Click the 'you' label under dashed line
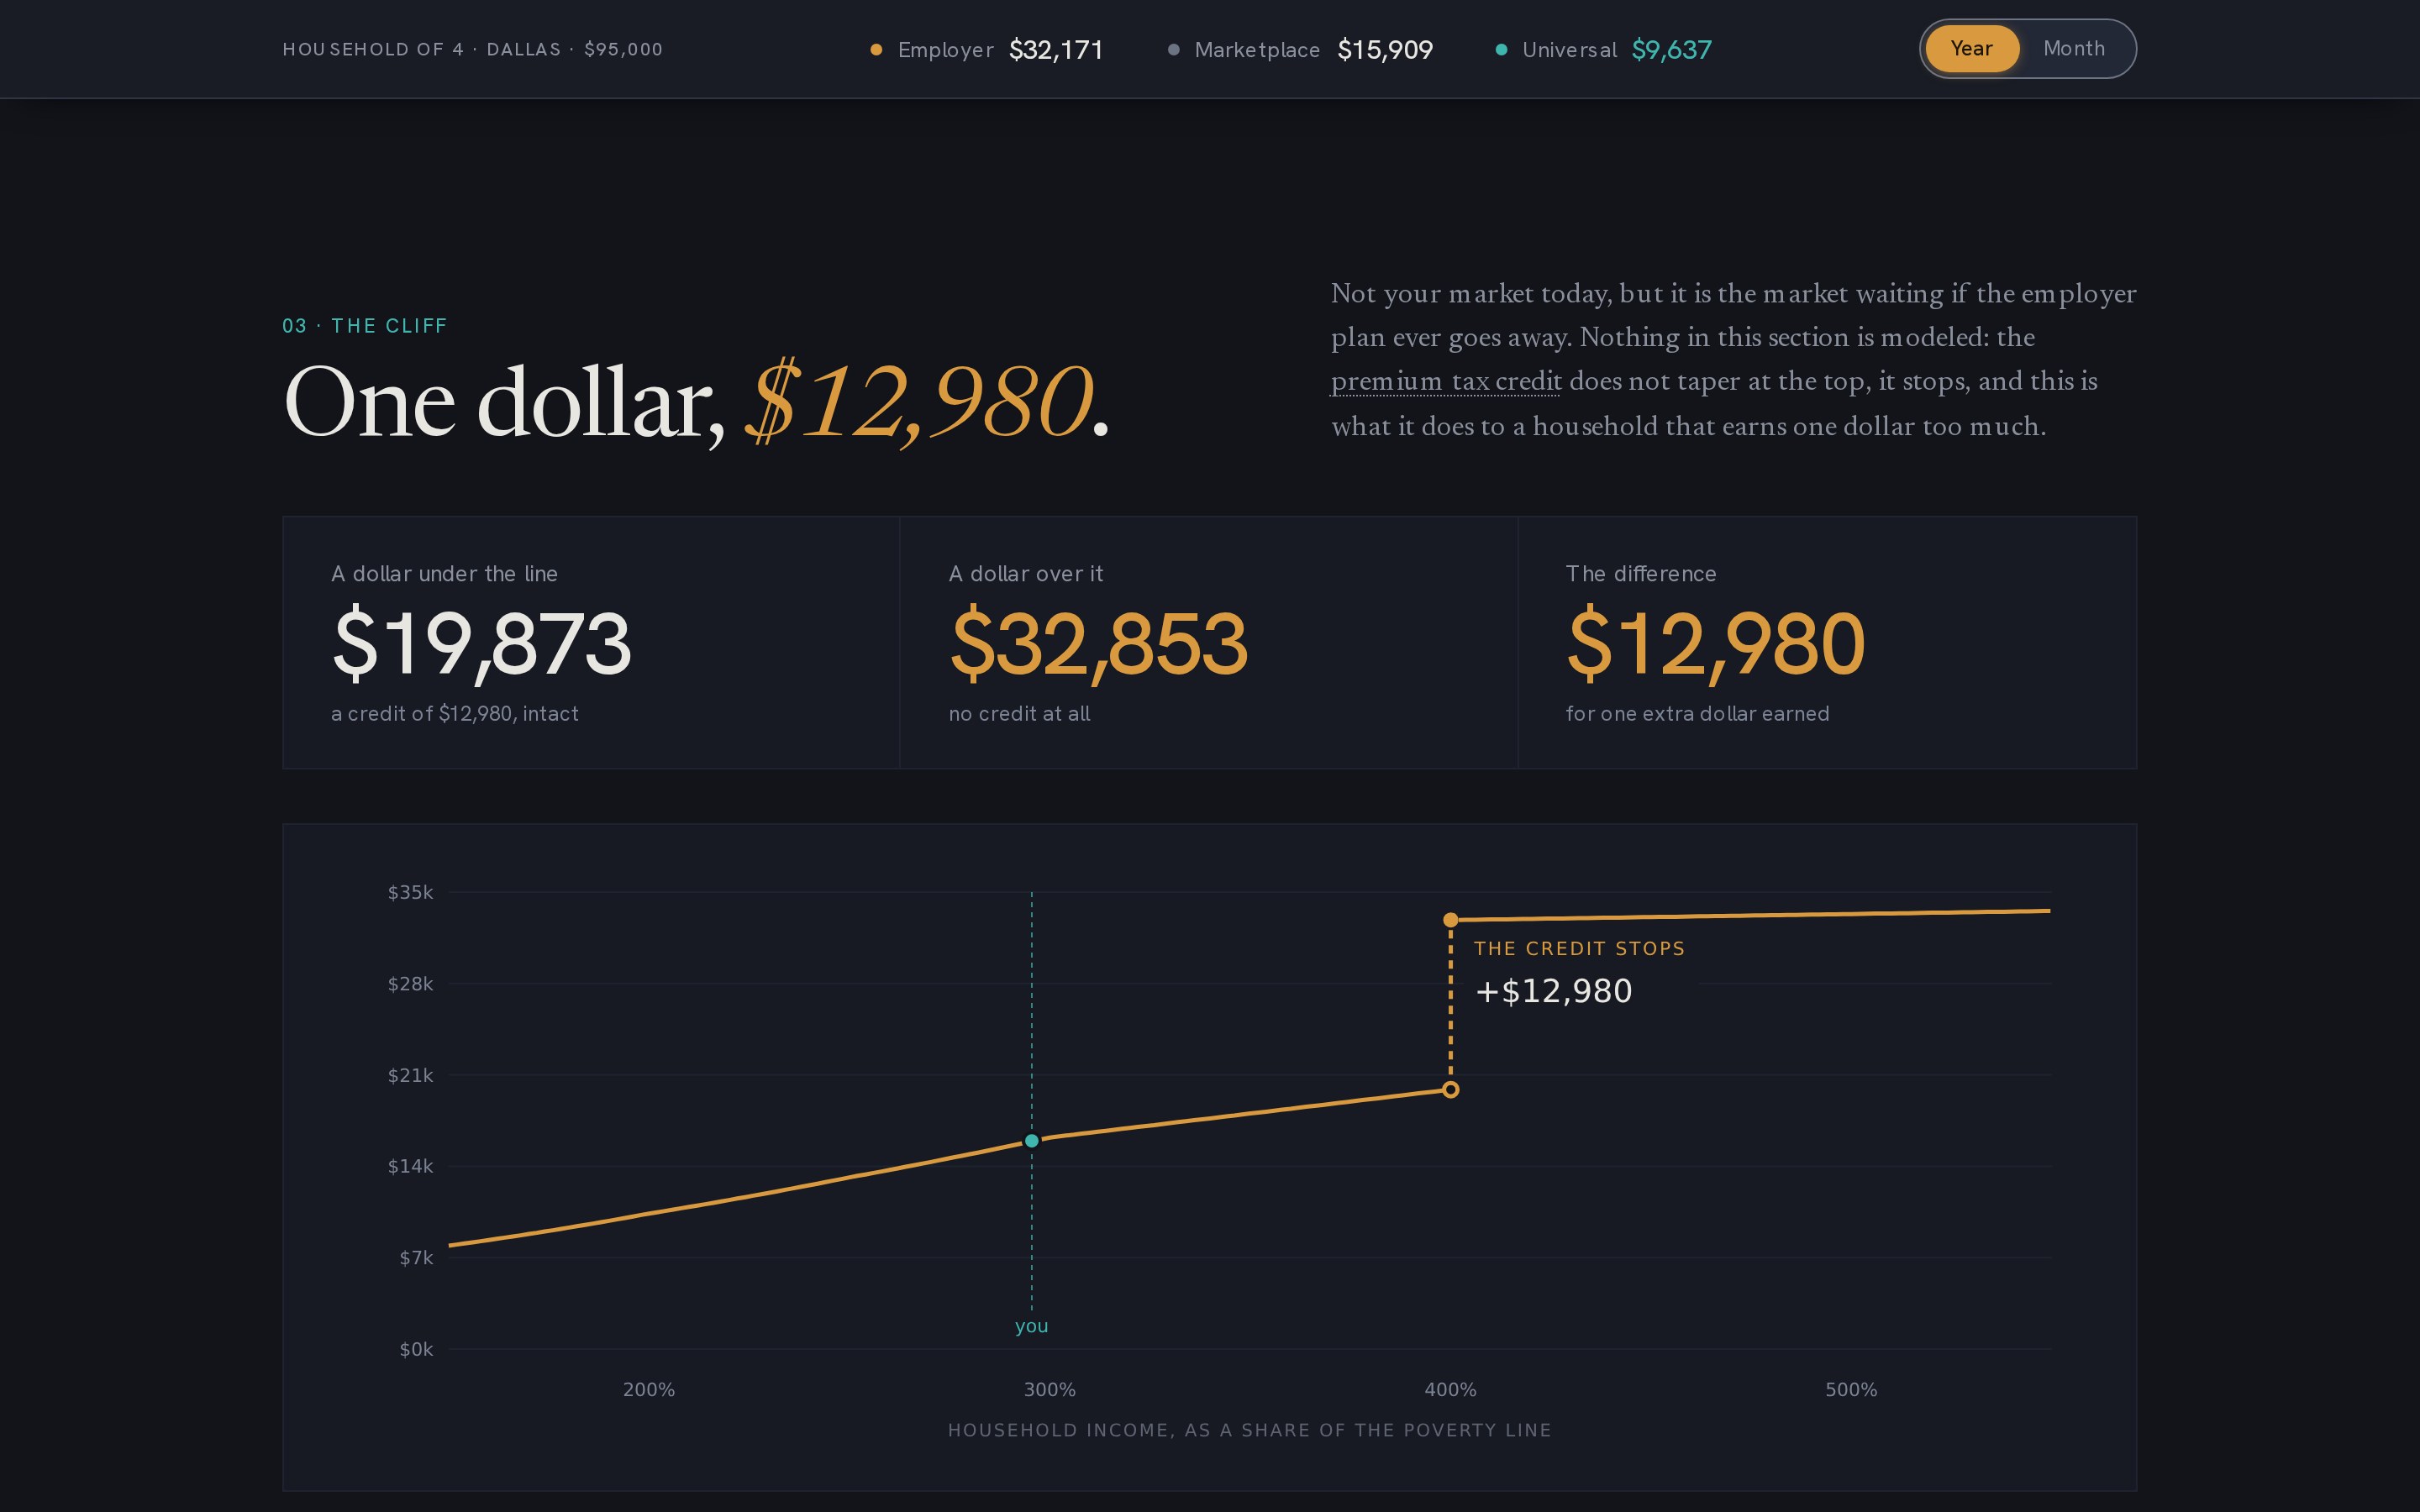This screenshot has height=1512, width=2420. pos(1031,1326)
